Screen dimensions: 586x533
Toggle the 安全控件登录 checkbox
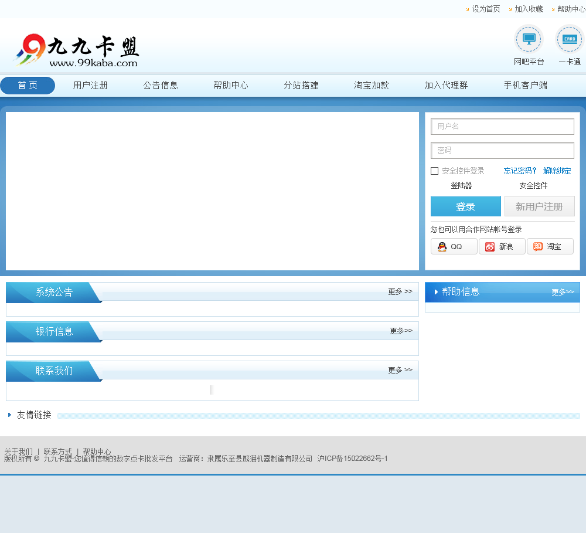[x=434, y=171]
